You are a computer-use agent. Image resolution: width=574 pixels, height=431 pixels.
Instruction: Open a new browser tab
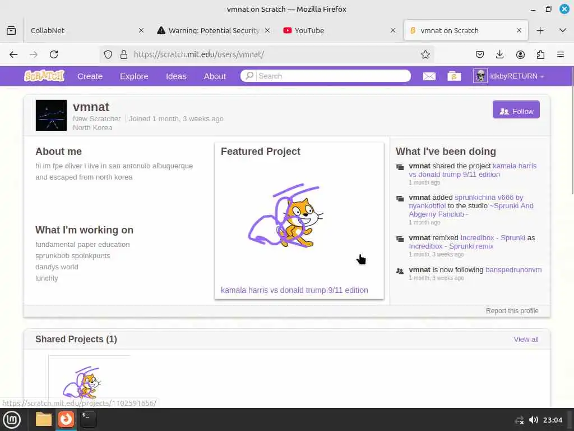(540, 30)
